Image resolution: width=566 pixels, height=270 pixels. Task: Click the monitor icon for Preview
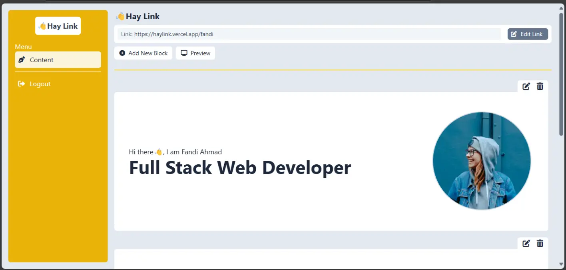pyautogui.click(x=184, y=53)
